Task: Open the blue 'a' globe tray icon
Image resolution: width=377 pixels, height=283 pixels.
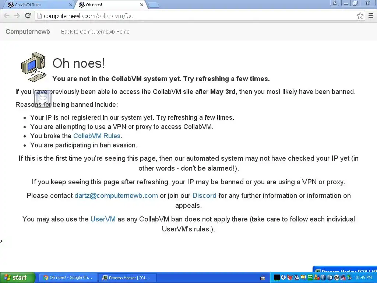Action: [x=330, y=277]
